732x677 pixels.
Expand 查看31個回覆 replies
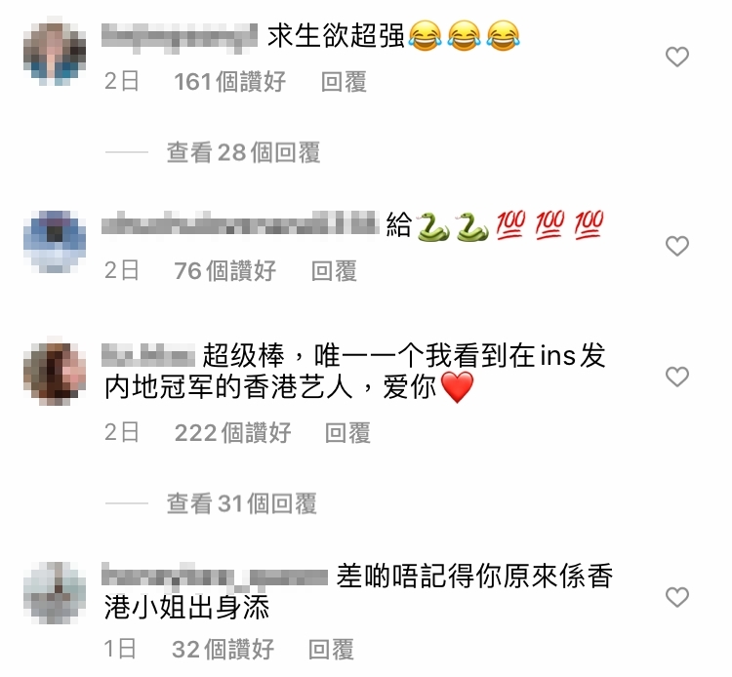pos(241,503)
